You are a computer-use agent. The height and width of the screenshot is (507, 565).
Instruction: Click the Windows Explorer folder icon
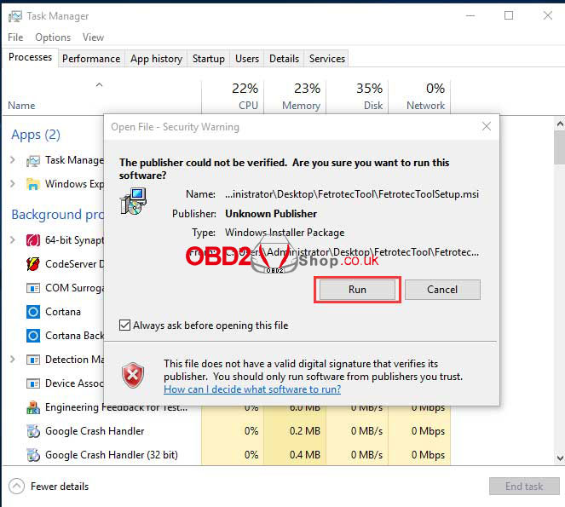33,184
